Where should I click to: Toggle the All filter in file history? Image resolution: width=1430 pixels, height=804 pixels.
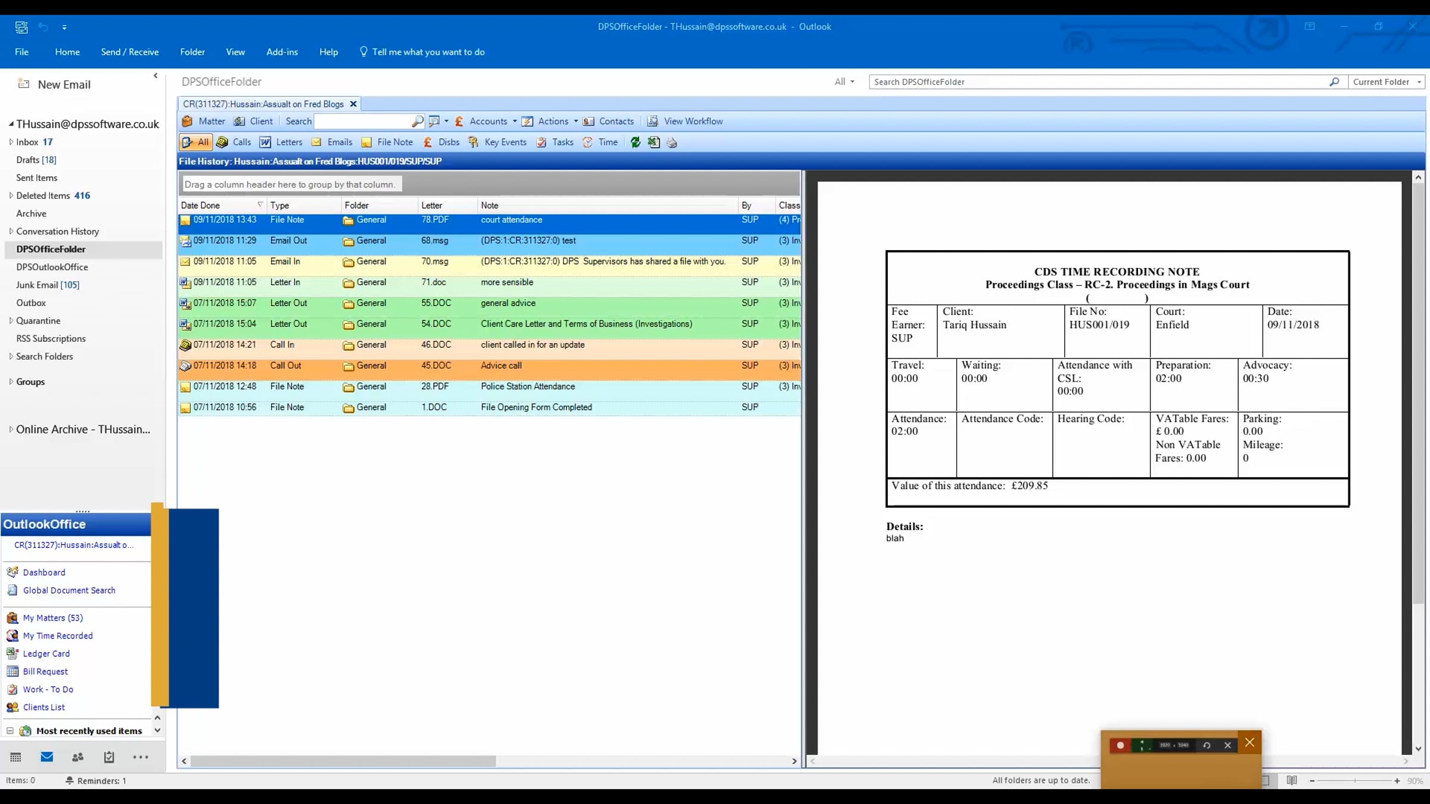point(195,142)
